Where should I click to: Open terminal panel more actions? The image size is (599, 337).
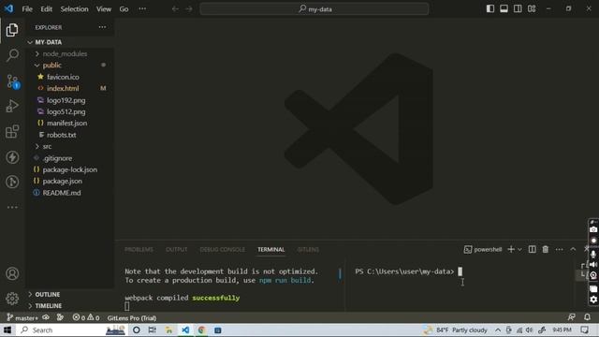coord(560,250)
